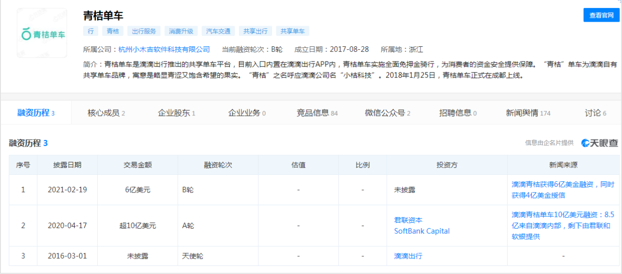Open the SoftBank Capital investor link
Viewport: 622px width, 274px height.
(x=422, y=231)
